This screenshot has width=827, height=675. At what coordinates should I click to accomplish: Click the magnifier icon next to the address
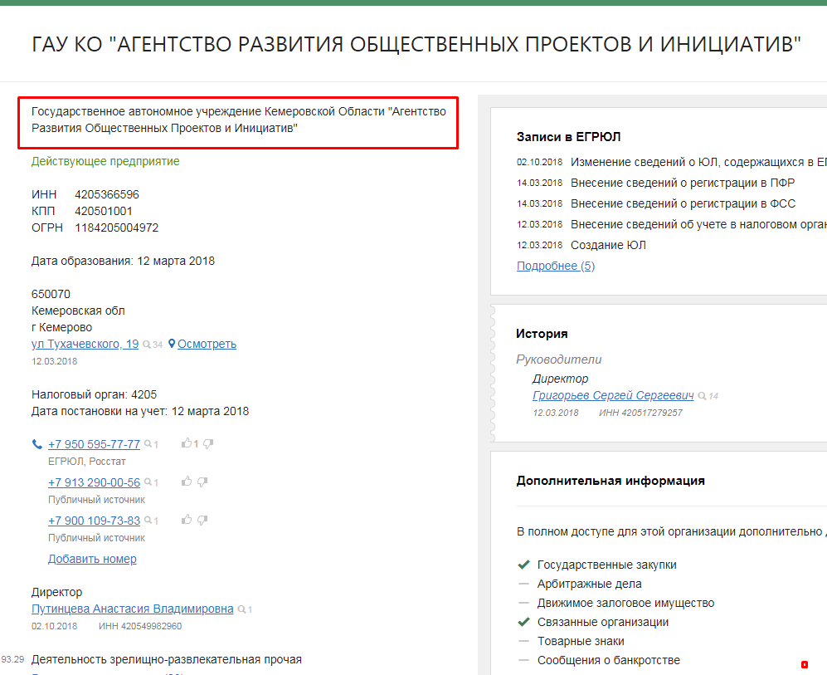click(x=148, y=344)
